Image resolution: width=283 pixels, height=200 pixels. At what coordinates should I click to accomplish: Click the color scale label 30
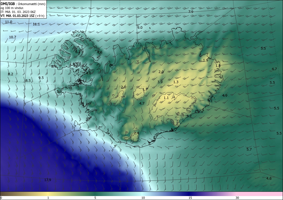[237, 198]
